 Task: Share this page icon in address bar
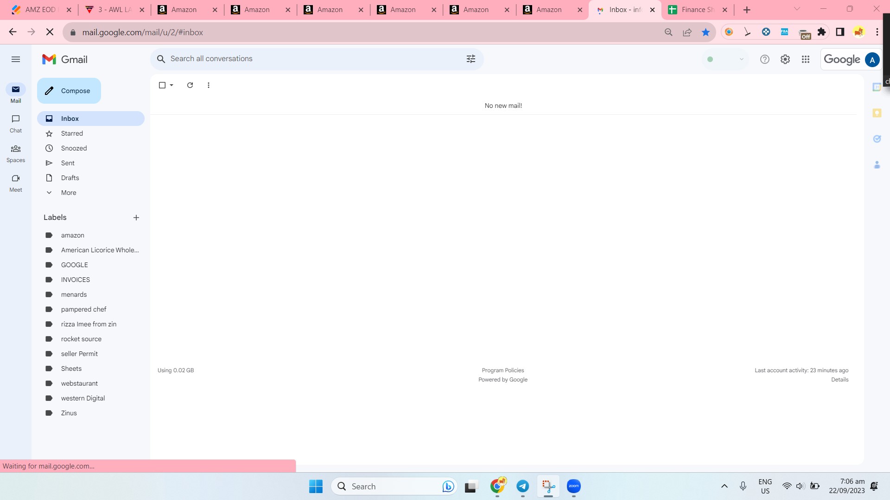click(x=687, y=32)
